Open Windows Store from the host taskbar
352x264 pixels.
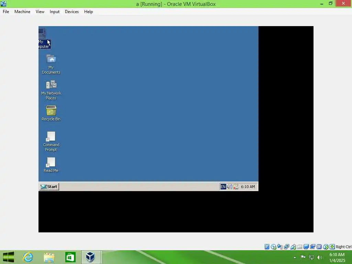tap(70, 257)
